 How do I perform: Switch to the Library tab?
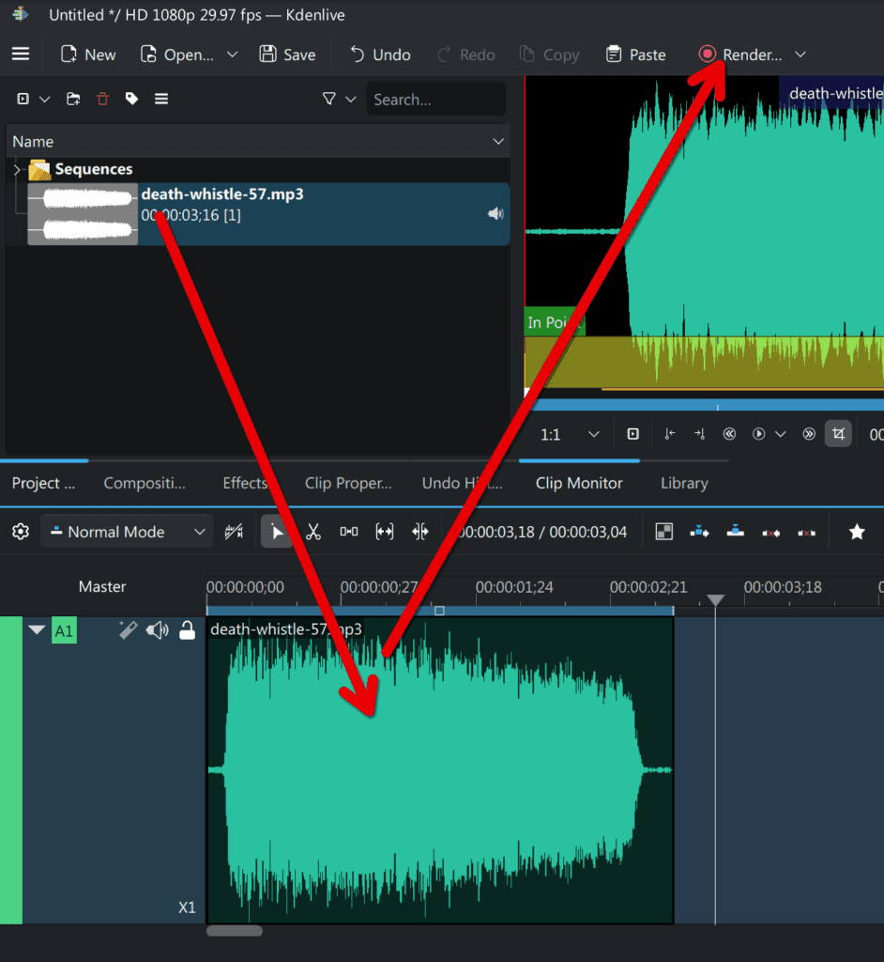(x=683, y=483)
